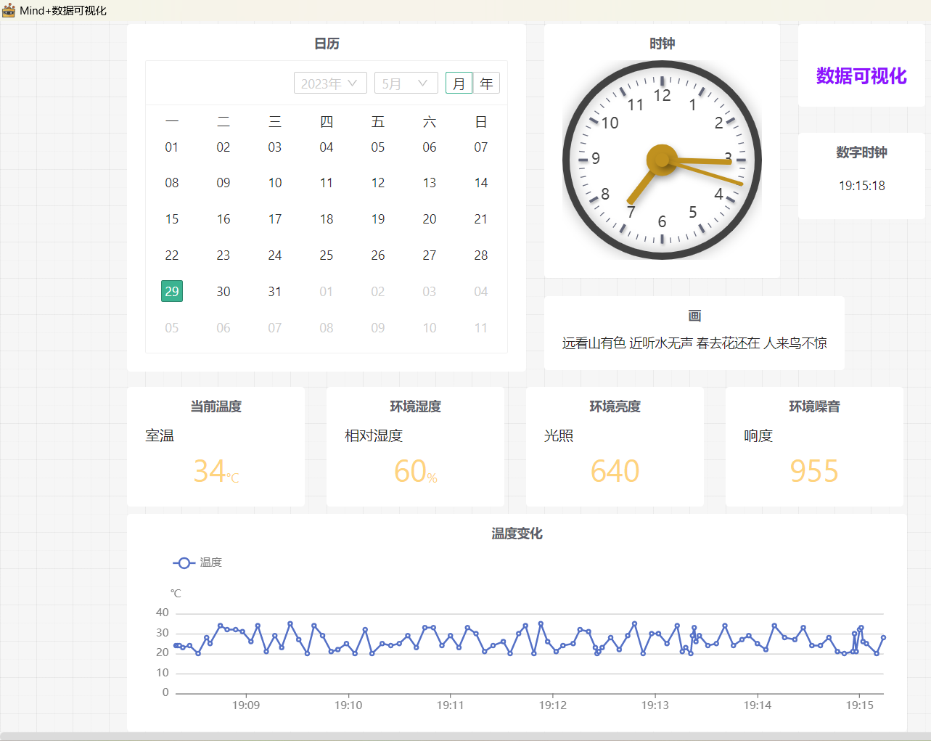
Task: Select the 月 view toggle button
Action: pyautogui.click(x=459, y=83)
